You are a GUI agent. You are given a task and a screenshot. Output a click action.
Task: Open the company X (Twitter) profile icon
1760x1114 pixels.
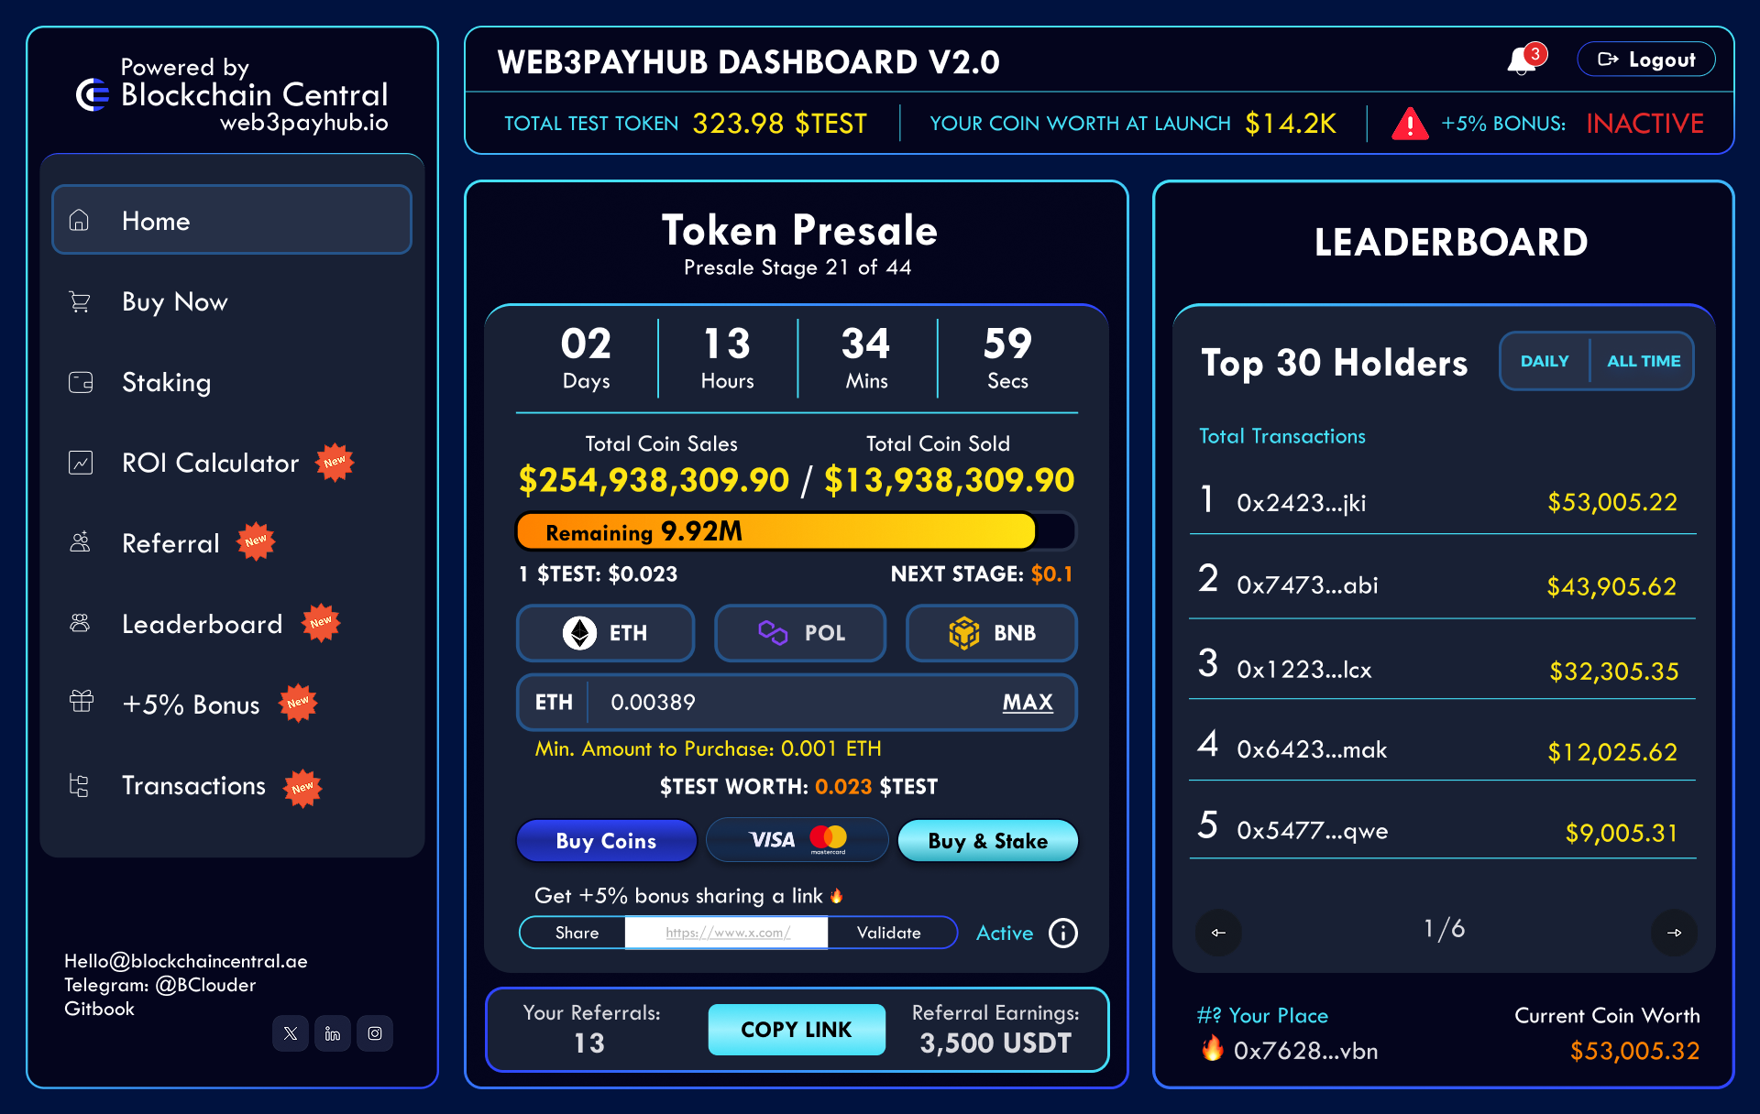point(291,1033)
